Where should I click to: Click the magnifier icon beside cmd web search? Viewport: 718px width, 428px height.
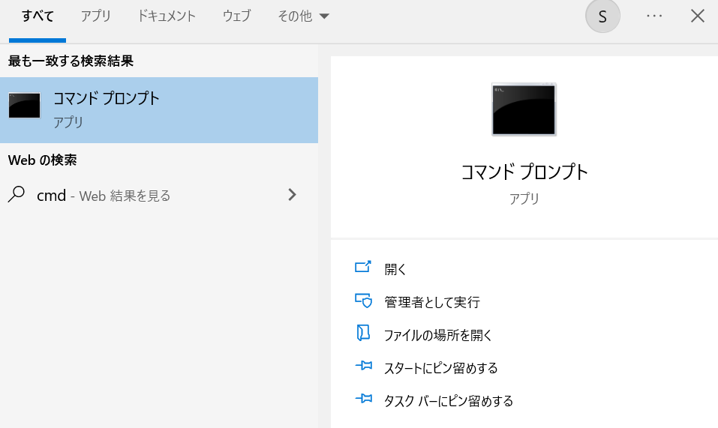point(17,195)
